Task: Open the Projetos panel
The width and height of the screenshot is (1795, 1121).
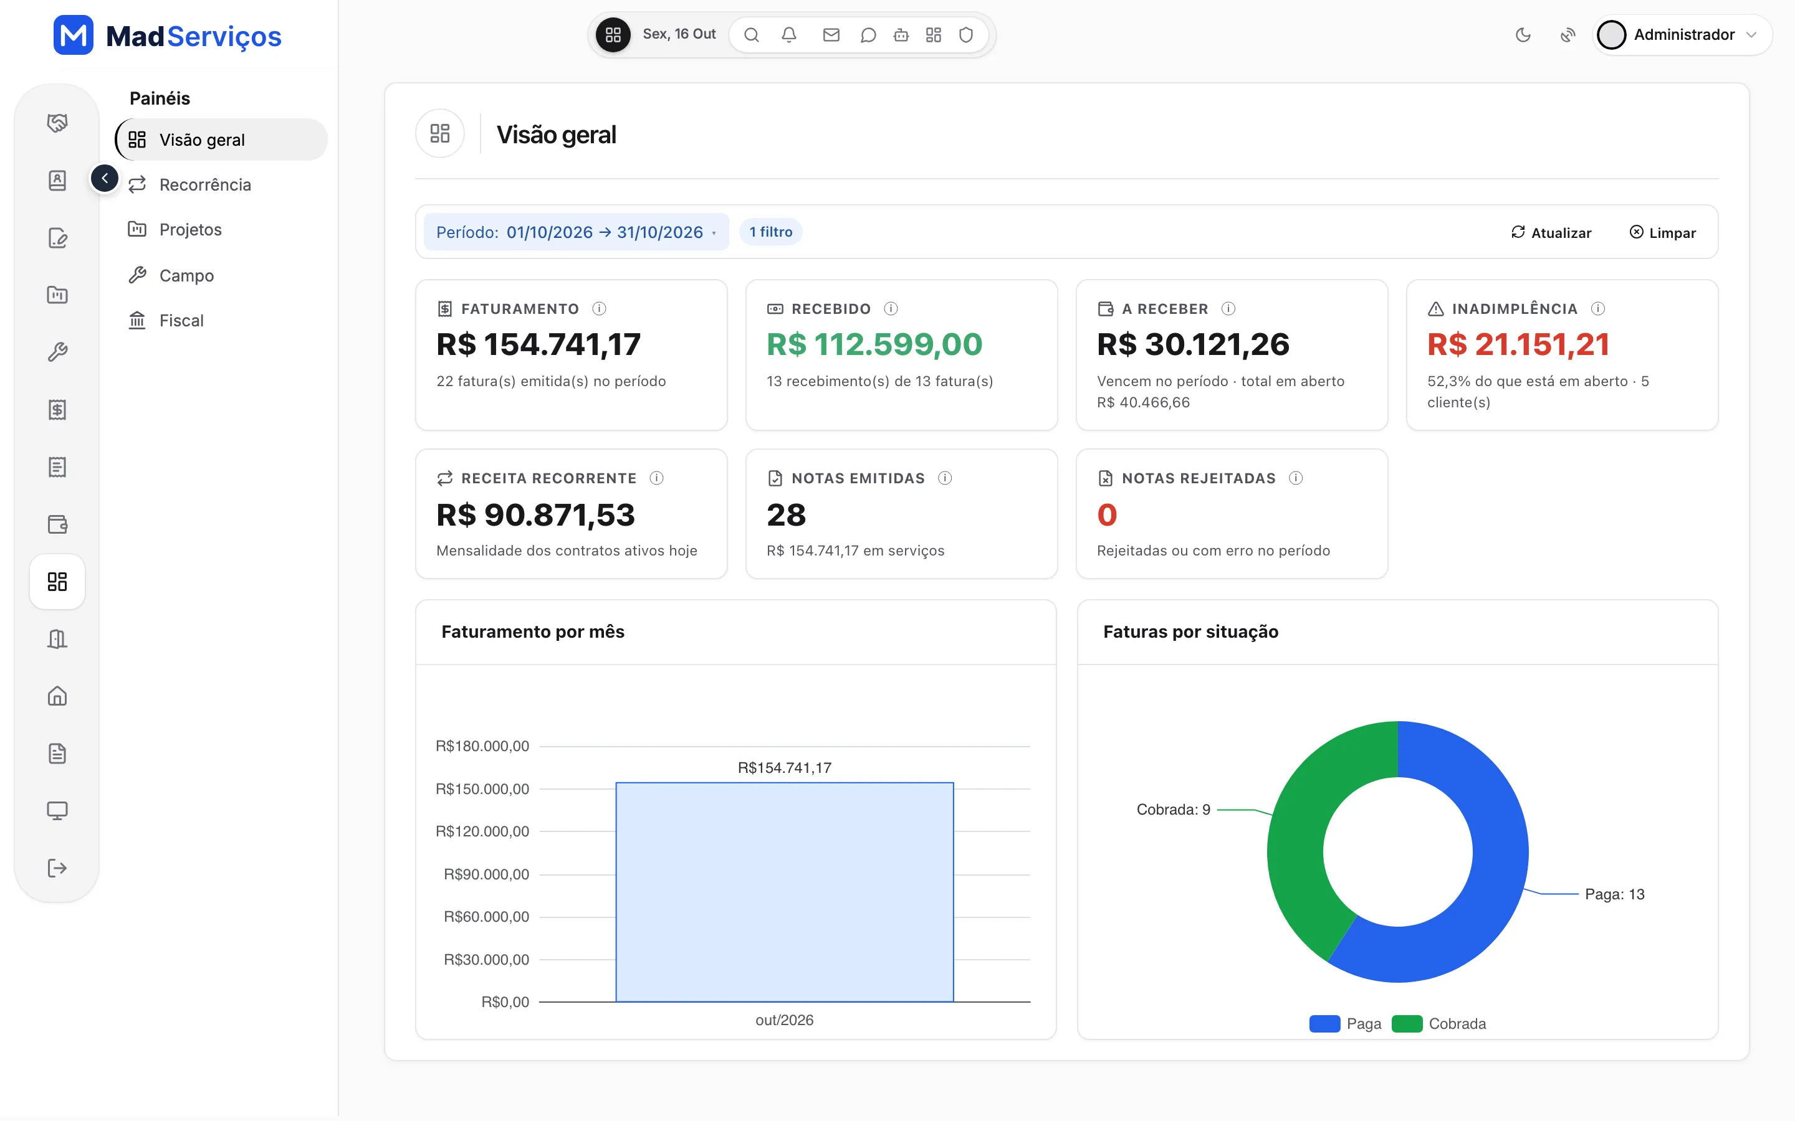Action: (x=221, y=230)
